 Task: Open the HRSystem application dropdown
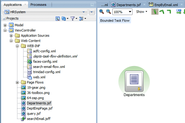(84, 12)
